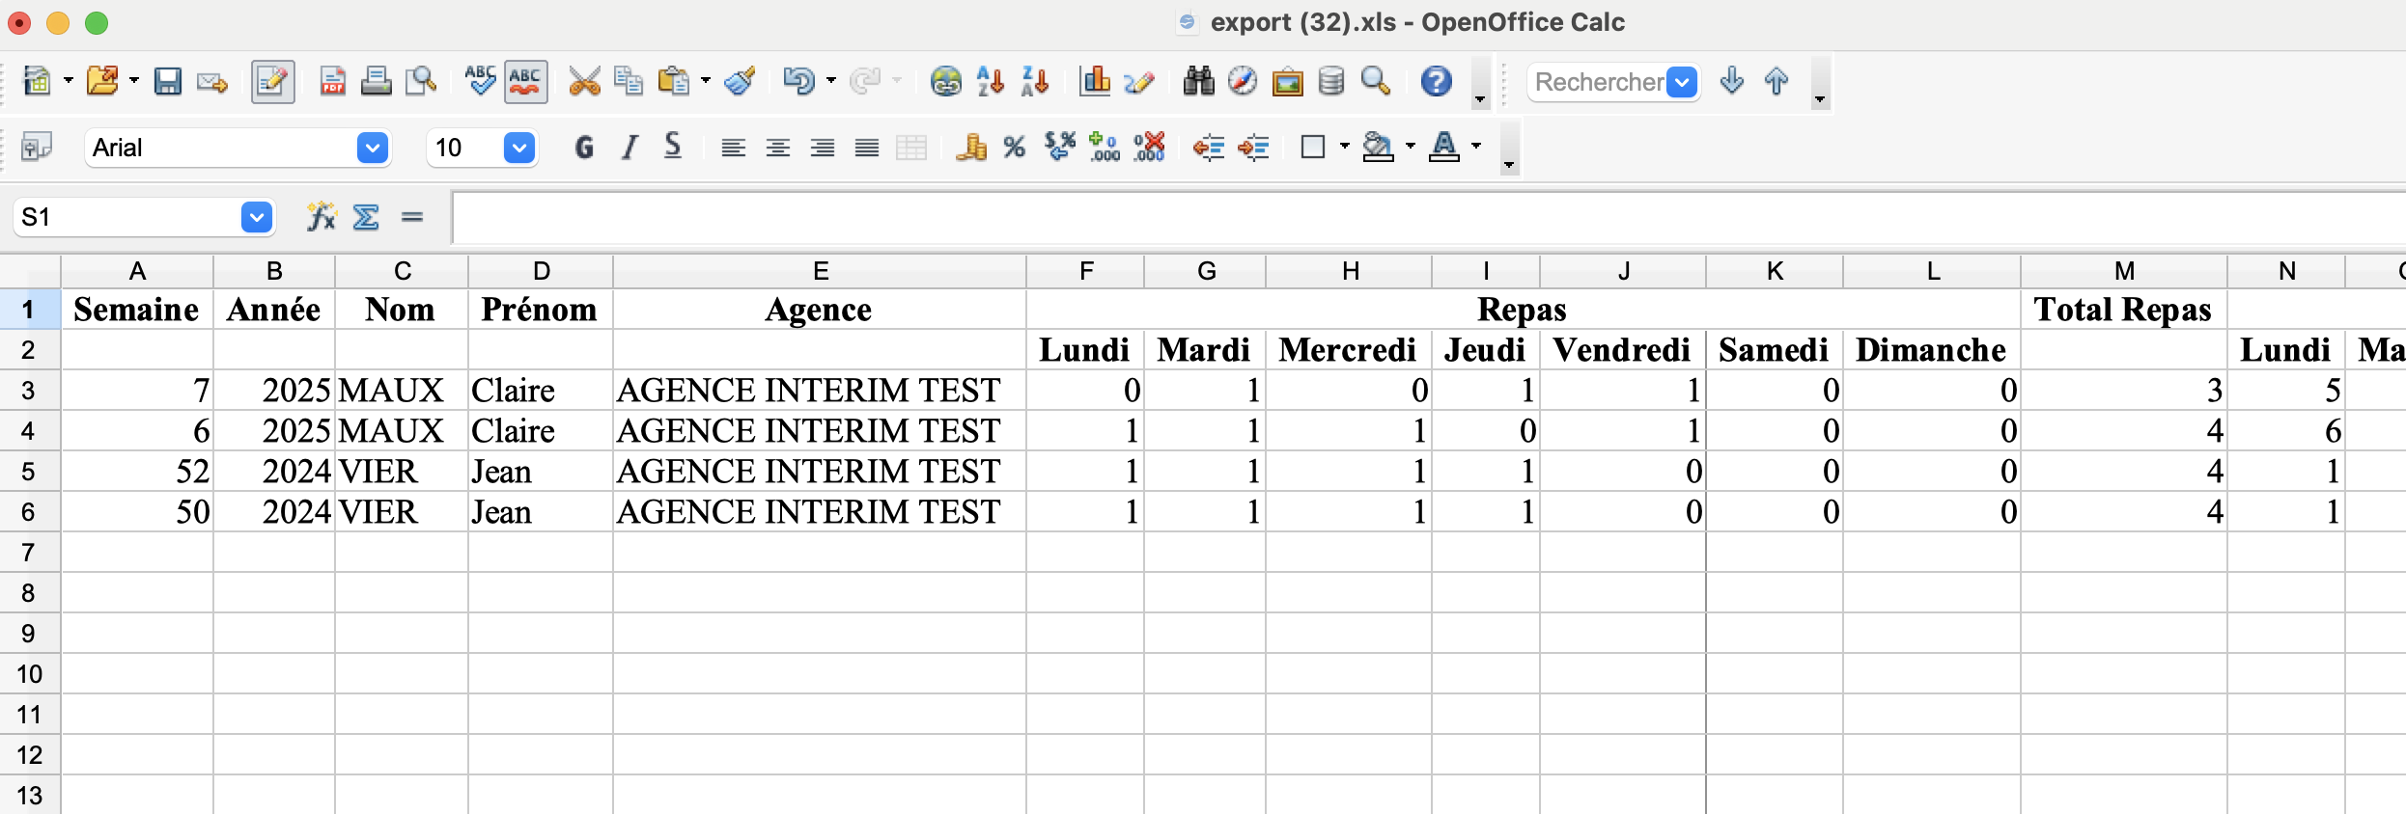Align cell text left
The image size is (2406, 814).
click(x=733, y=147)
